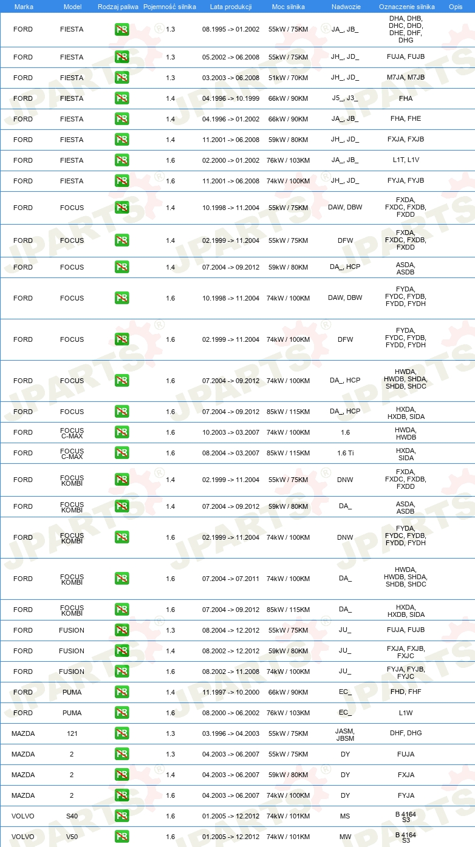
Task: Click petrol icon in Focus Kombi 1.4 DNW row
Action: click(x=122, y=480)
